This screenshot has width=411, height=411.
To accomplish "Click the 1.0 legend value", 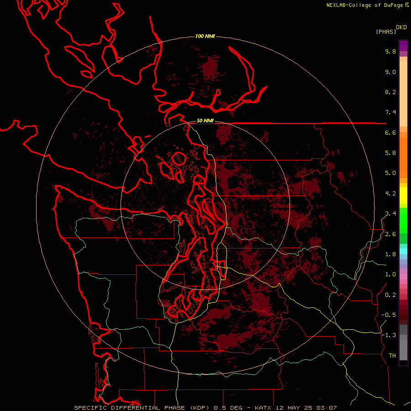I will click(390, 275).
